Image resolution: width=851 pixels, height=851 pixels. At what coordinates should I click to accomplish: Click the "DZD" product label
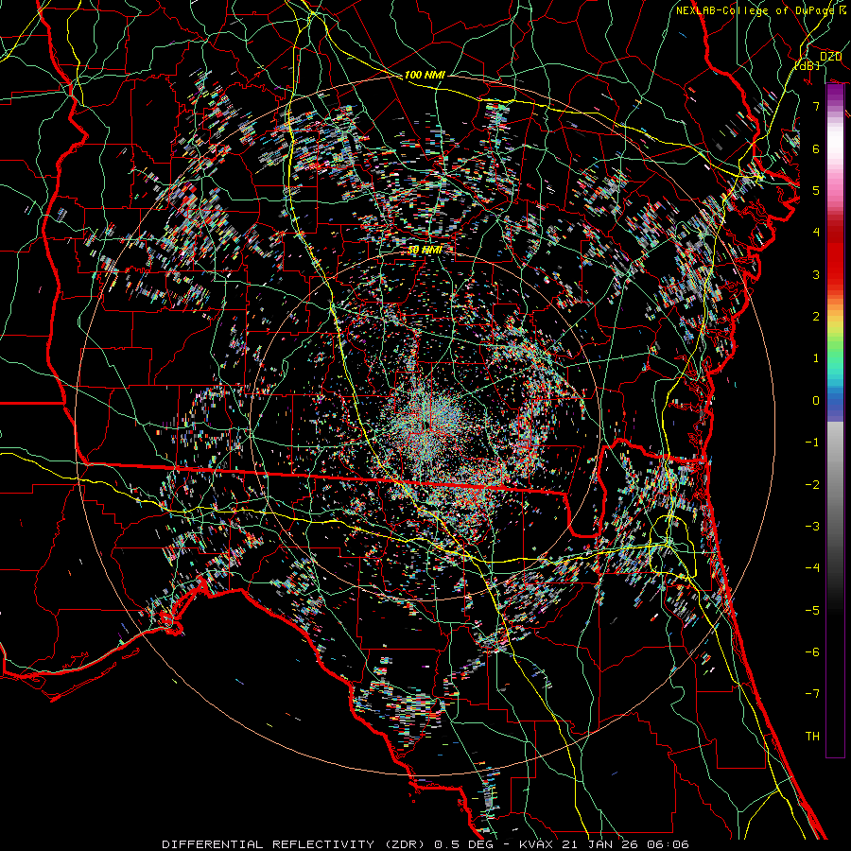coord(830,56)
